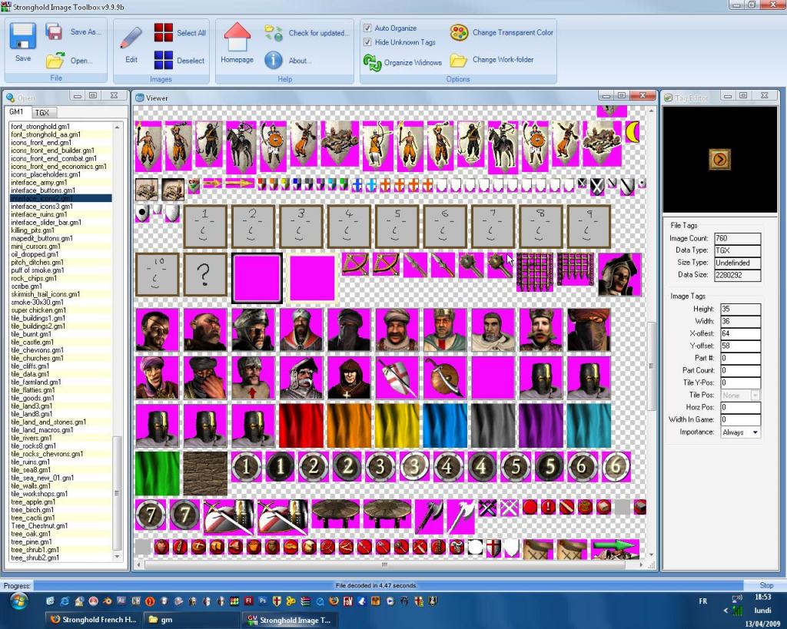The width and height of the screenshot is (787, 629).
Task: Click the Data Size field
Action: (737, 276)
